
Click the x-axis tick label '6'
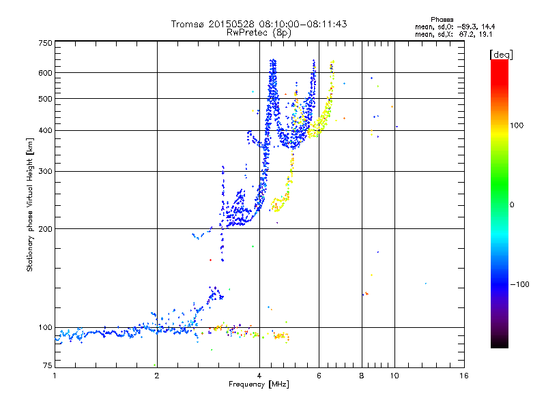[x=319, y=376]
